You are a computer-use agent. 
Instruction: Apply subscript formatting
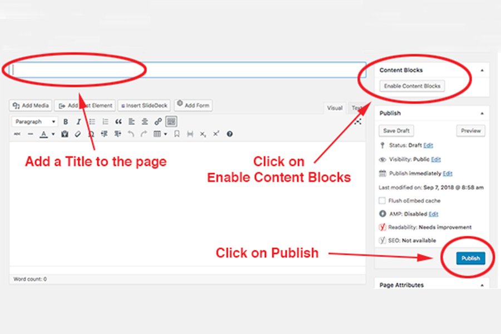pos(203,134)
